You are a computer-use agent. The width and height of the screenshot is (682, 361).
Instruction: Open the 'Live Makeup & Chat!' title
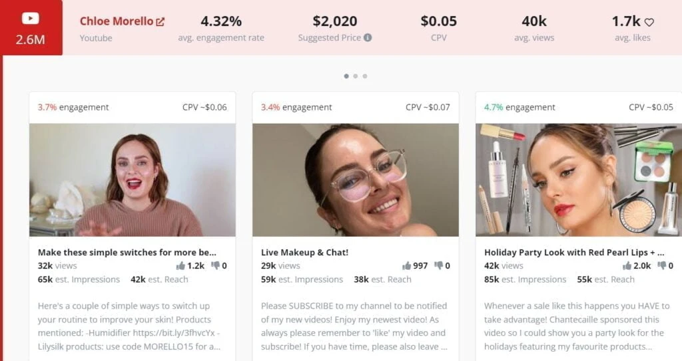[304, 253]
